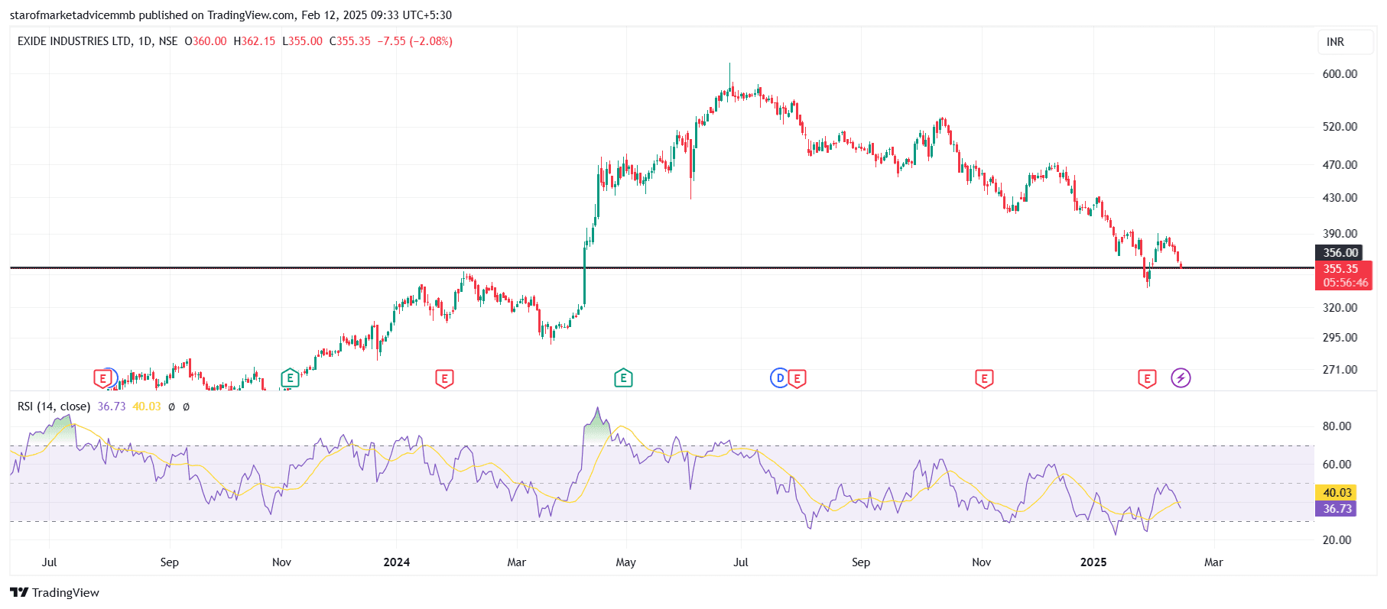Click the May label on the time axis
Image resolution: width=1387 pixels, height=609 pixels.
(625, 562)
